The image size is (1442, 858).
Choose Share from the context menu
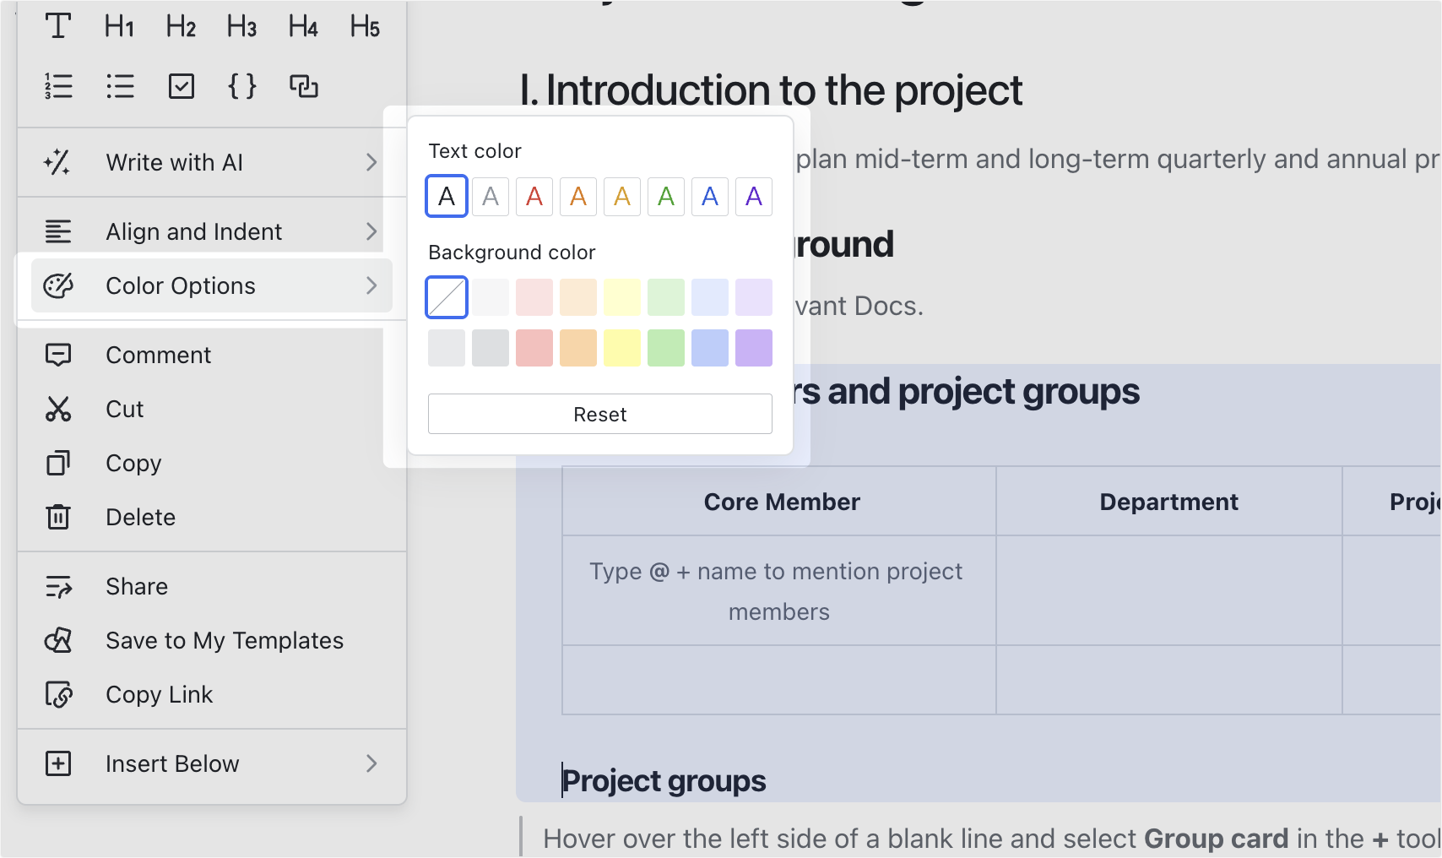pos(211,586)
